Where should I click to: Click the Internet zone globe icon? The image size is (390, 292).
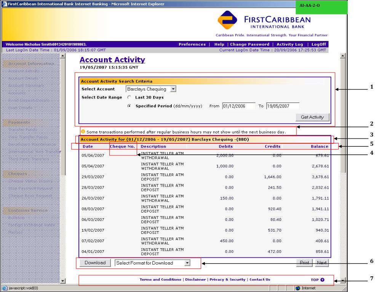pos(298,288)
